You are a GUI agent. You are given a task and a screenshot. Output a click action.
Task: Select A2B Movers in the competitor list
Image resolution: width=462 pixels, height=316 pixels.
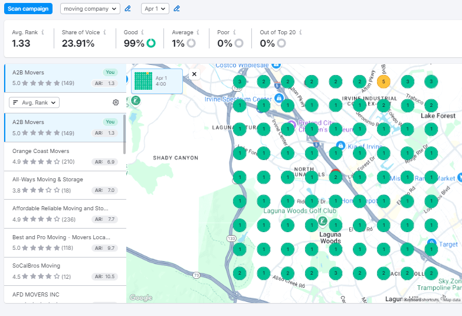(65, 128)
